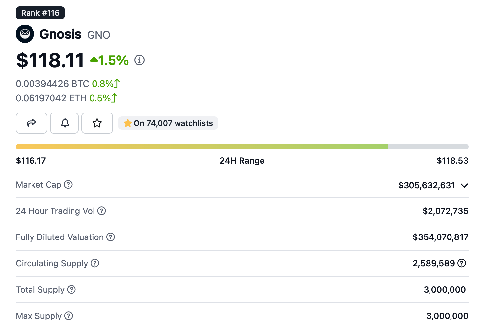Click Total Supply help question icon
The width and height of the screenshot is (504, 330).
pyautogui.click(x=72, y=290)
